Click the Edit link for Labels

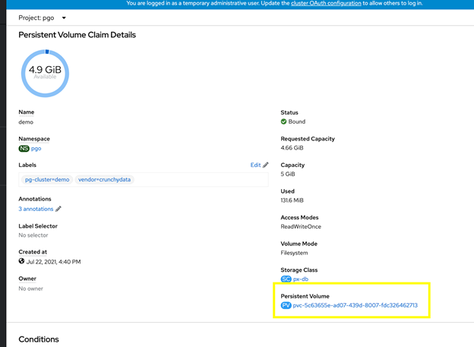tap(255, 165)
